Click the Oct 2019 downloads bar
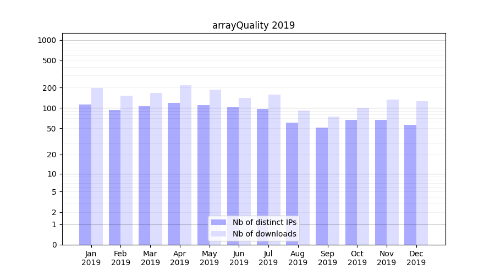The height and width of the screenshot is (275, 495). (363, 176)
